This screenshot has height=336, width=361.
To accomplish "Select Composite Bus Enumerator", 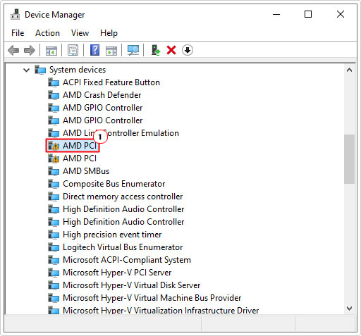I will 114,184.
